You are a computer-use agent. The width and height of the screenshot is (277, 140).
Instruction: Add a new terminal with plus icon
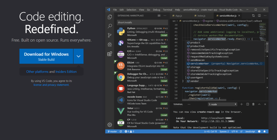242,104
